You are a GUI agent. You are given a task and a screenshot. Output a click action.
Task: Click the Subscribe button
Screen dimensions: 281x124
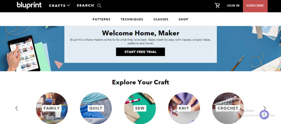[x=255, y=6]
